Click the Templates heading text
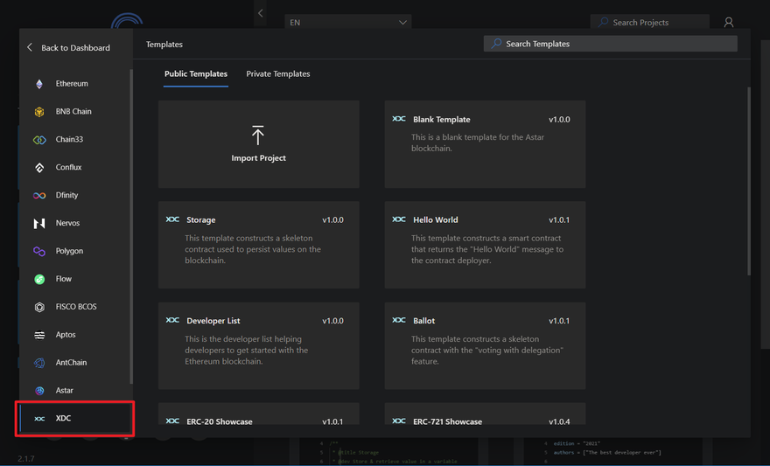 point(164,44)
